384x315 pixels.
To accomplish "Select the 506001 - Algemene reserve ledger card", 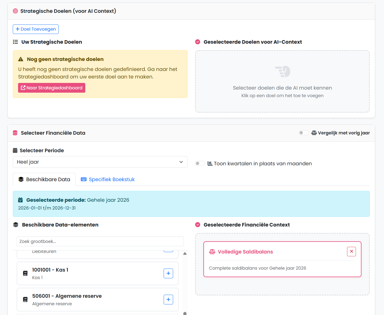I will pos(92,299).
